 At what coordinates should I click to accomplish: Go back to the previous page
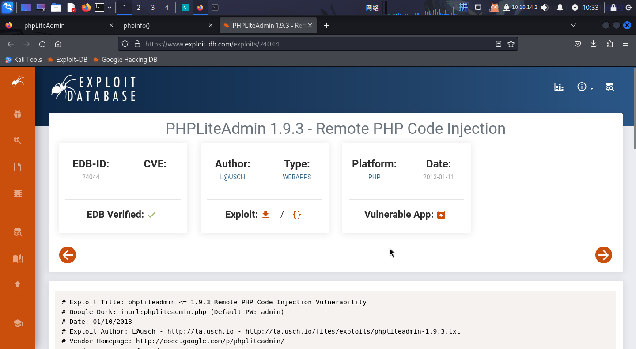click(x=11, y=44)
